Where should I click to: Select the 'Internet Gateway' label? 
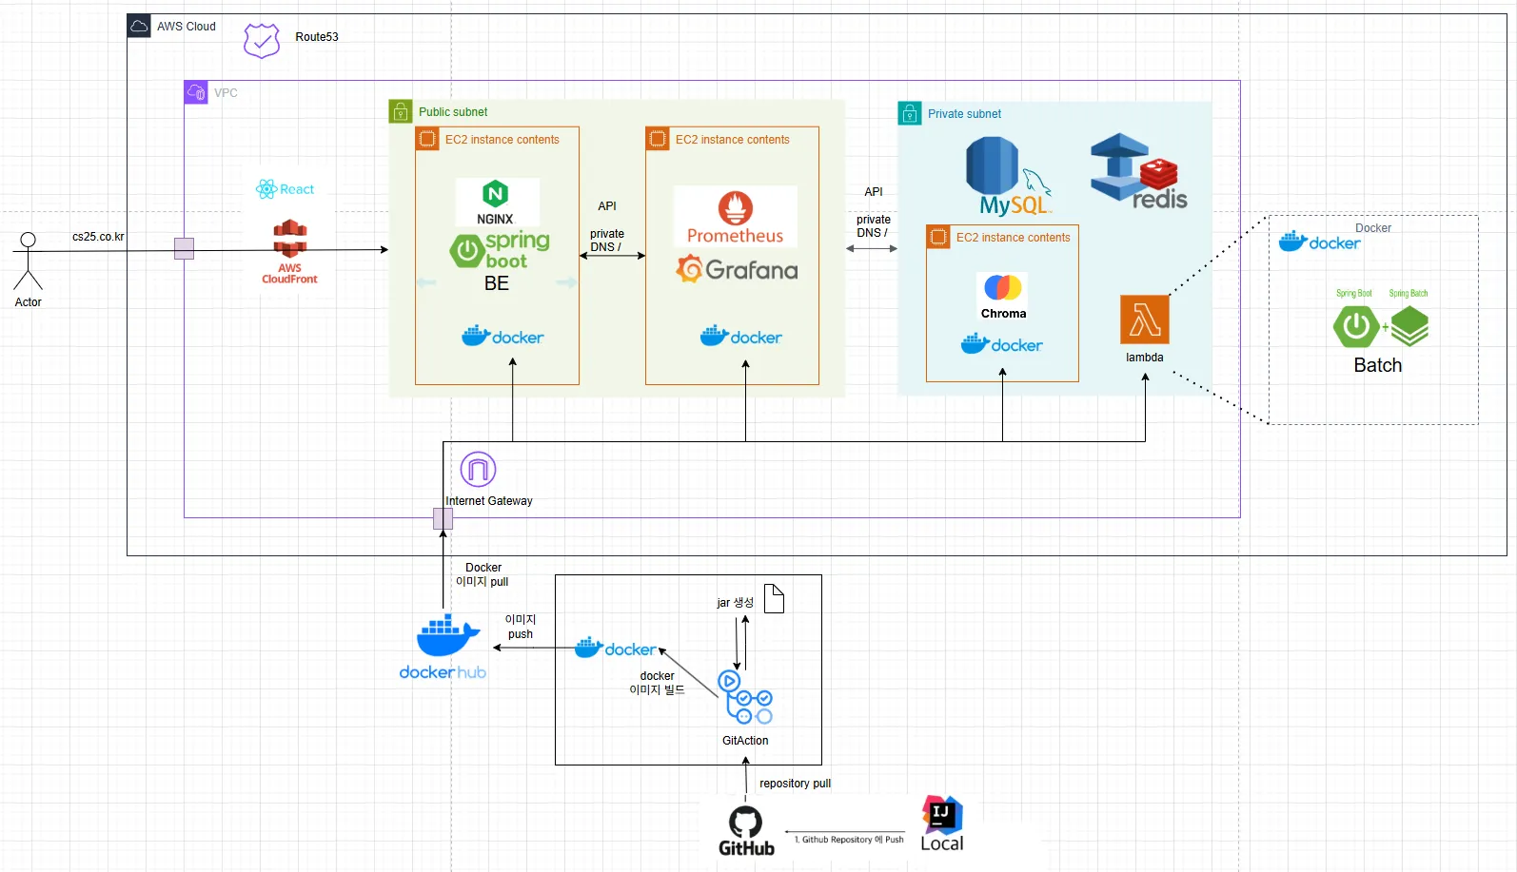(x=489, y=501)
